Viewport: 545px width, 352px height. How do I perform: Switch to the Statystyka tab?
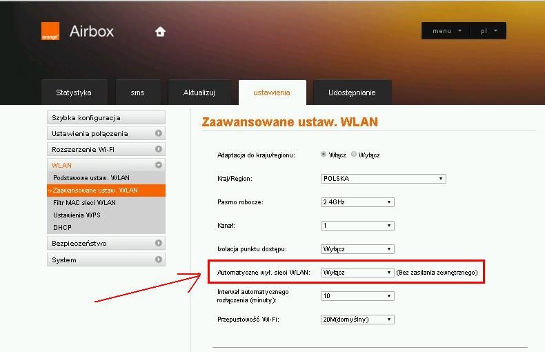point(74,92)
